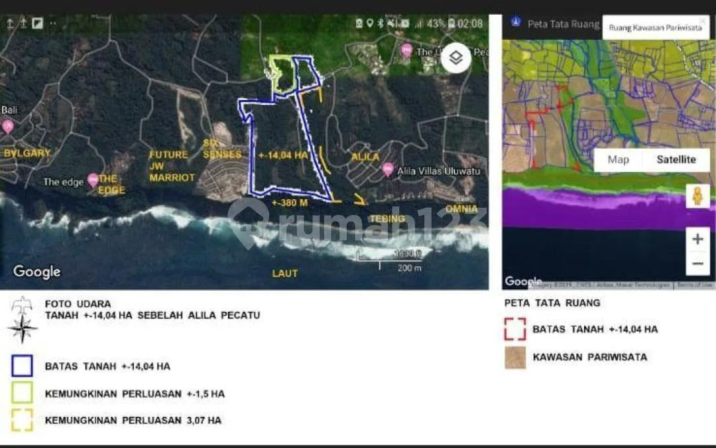Screen dimensions: 716x448
Task: Click the Alila Villas Uluwatu text label
Action: pos(438,171)
